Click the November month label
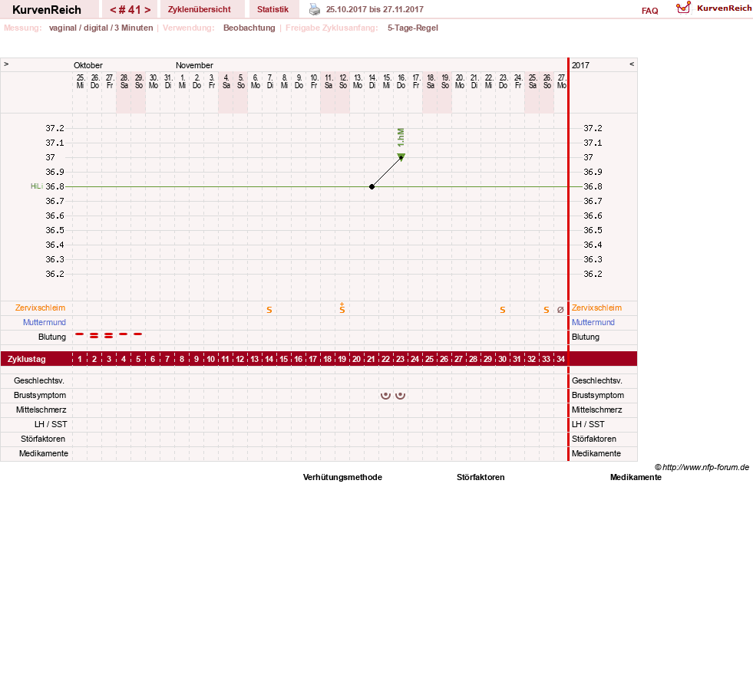753x691 pixels. coord(194,65)
